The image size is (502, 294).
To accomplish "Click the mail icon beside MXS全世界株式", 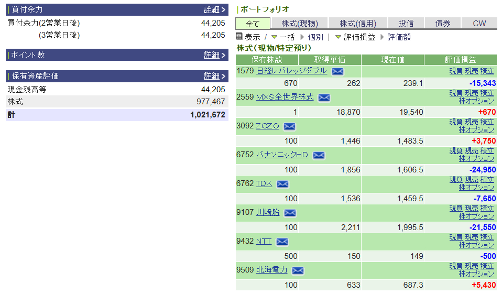I will pos(324,97).
